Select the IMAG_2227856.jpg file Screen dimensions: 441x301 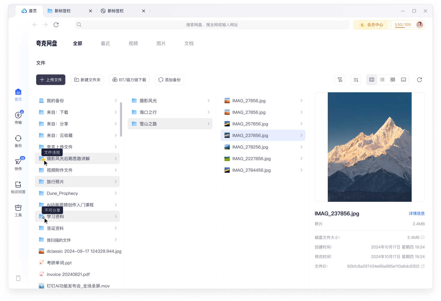pyautogui.click(x=263, y=159)
